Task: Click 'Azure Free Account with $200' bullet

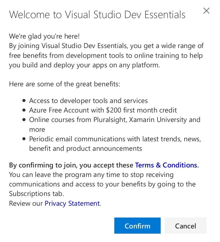Action: (x=103, y=110)
